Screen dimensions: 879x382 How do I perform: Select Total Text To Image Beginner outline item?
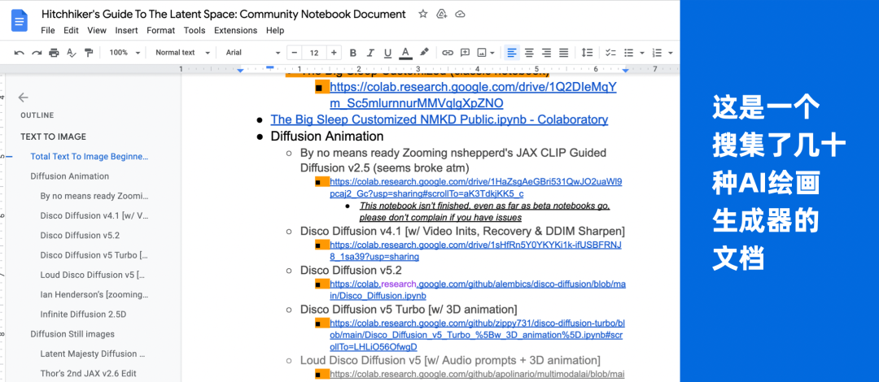(x=90, y=156)
